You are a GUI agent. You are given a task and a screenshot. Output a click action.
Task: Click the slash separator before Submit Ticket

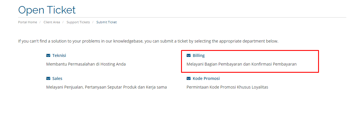click(93, 22)
